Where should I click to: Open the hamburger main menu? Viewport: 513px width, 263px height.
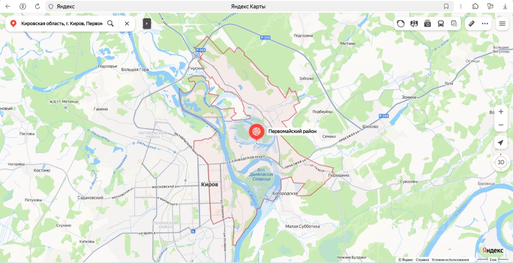coord(502,24)
